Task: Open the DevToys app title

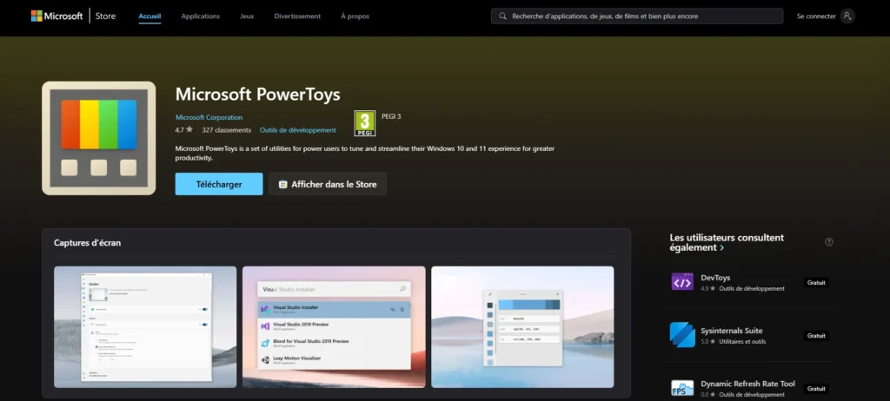Action: [716, 278]
